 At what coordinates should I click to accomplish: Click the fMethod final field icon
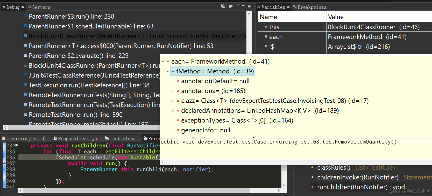[x=173, y=71]
